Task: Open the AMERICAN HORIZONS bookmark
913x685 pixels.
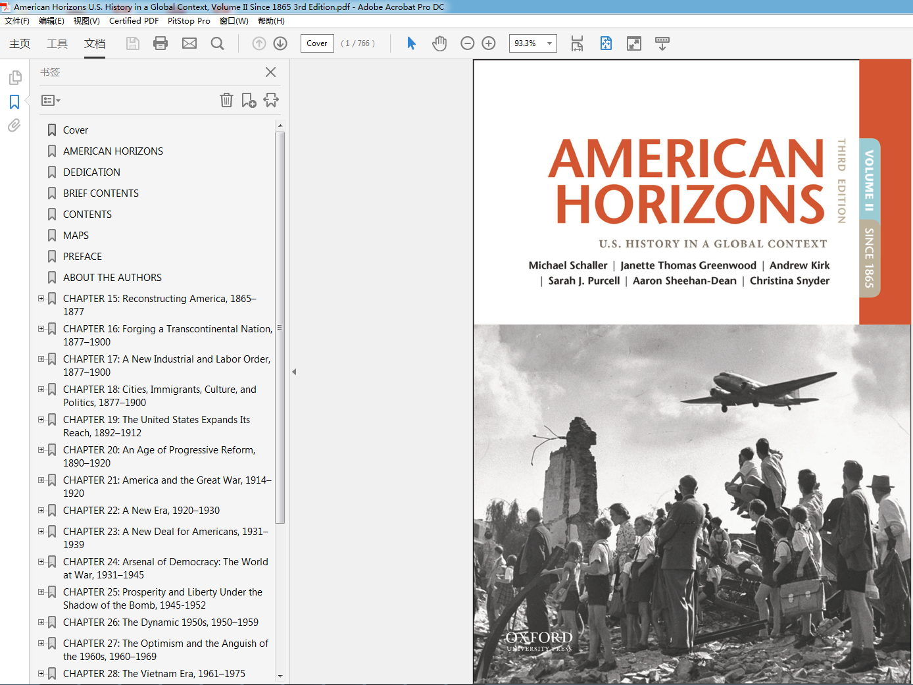Action: [113, 151]
